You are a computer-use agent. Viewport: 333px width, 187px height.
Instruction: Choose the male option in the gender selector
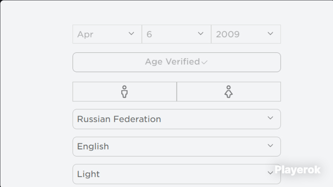click(x=125, y=91)
